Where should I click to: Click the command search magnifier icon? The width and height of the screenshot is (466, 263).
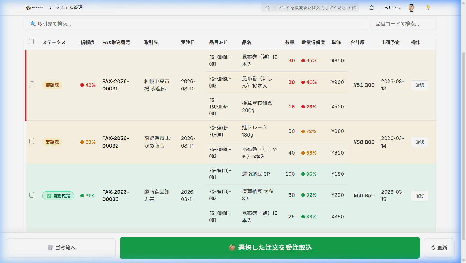(x=267, y=8)
